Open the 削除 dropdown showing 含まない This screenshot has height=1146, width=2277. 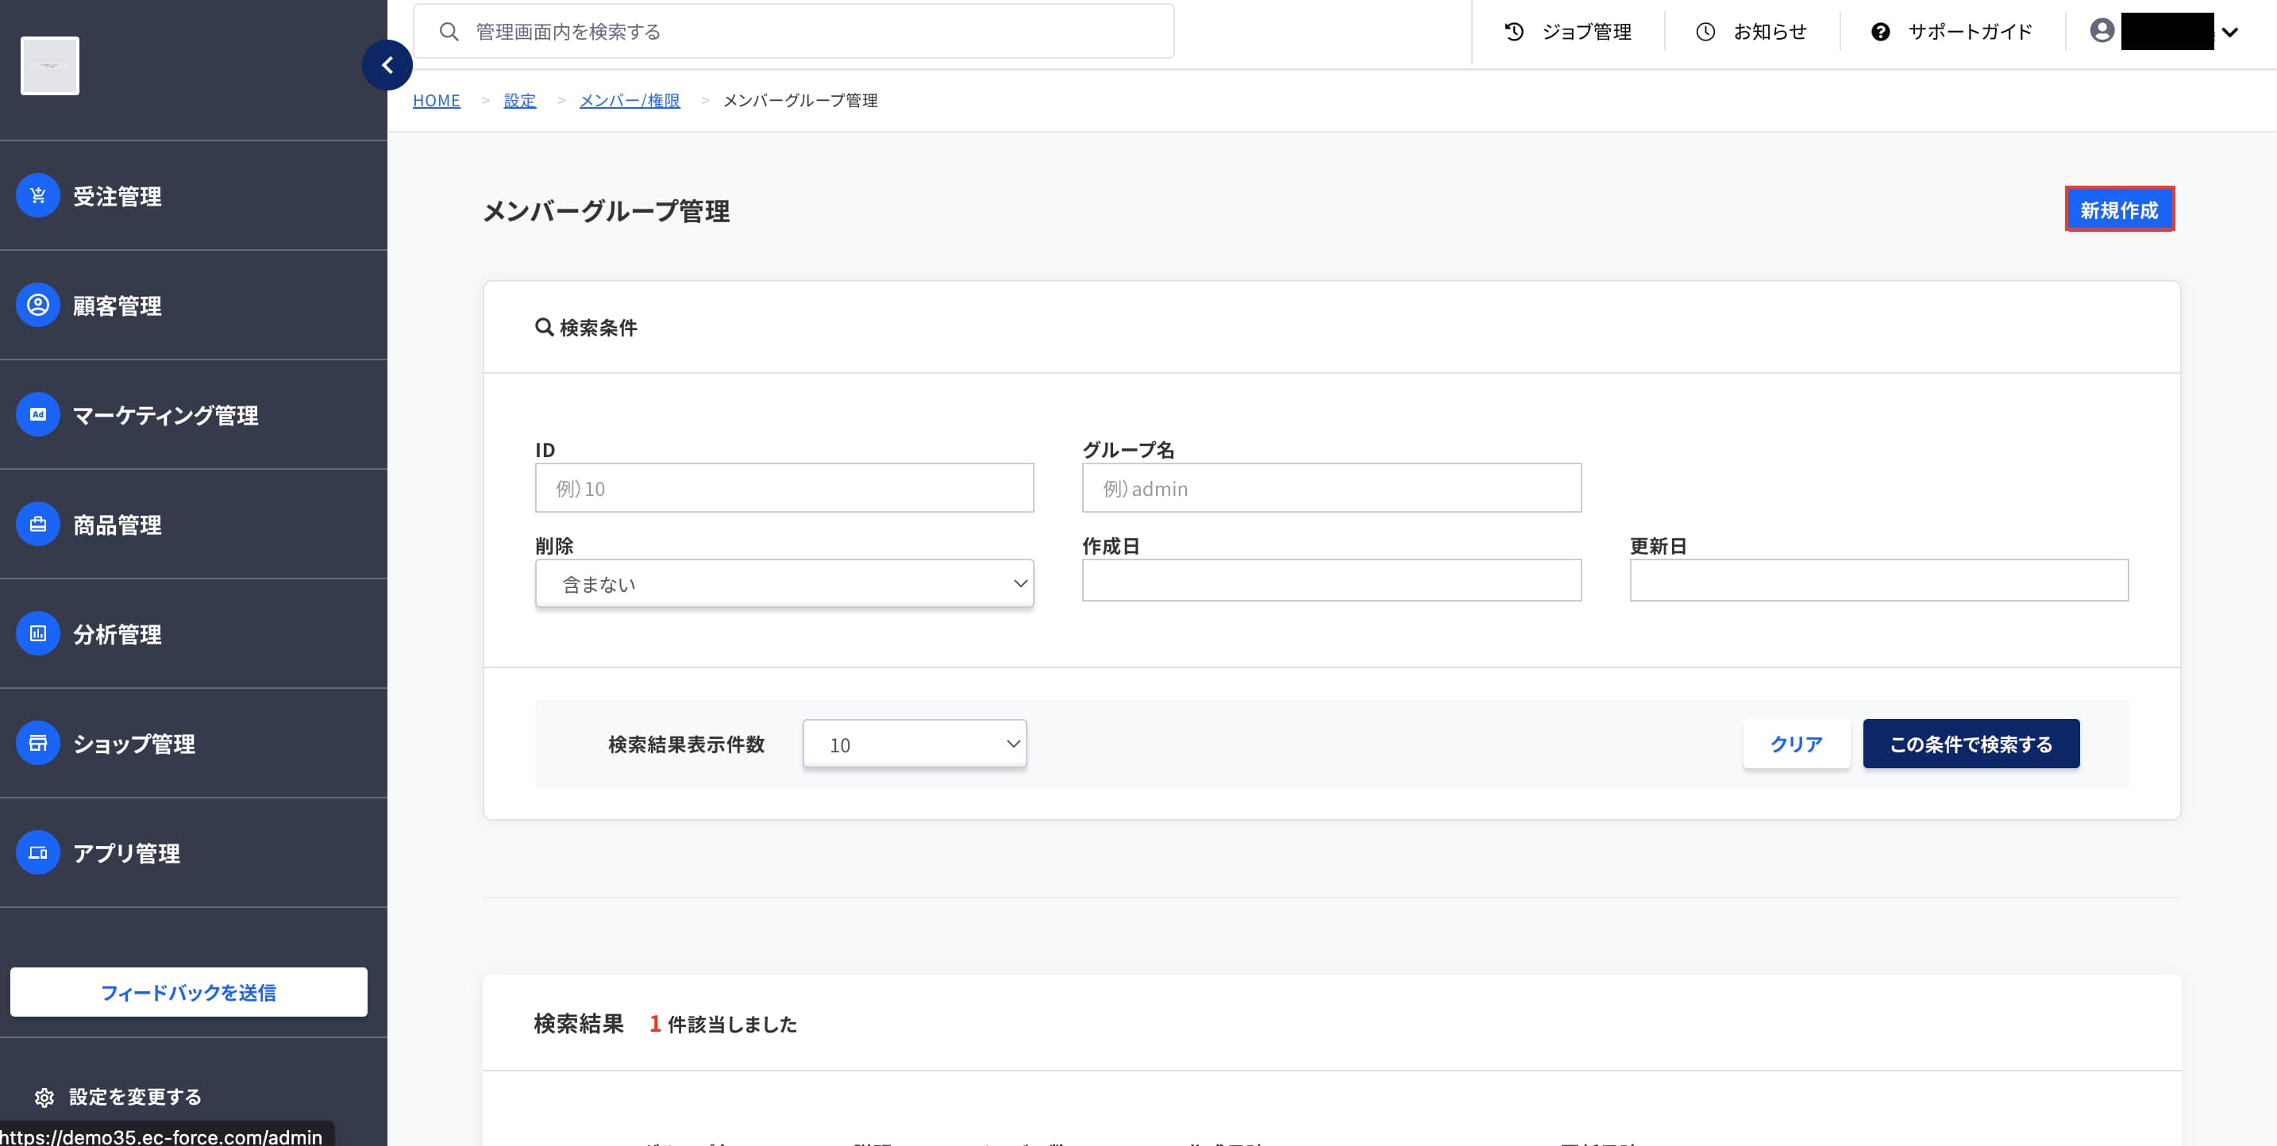pyautogui.click(x=783, y=583)
